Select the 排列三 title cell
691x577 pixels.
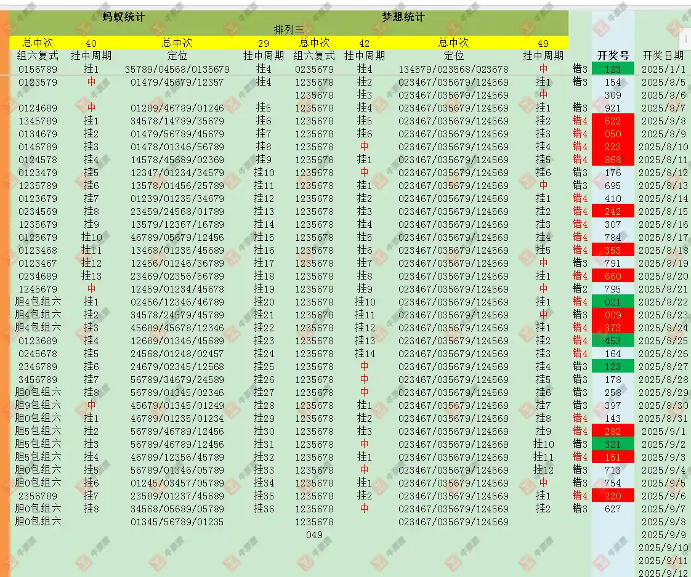(289, 30)
